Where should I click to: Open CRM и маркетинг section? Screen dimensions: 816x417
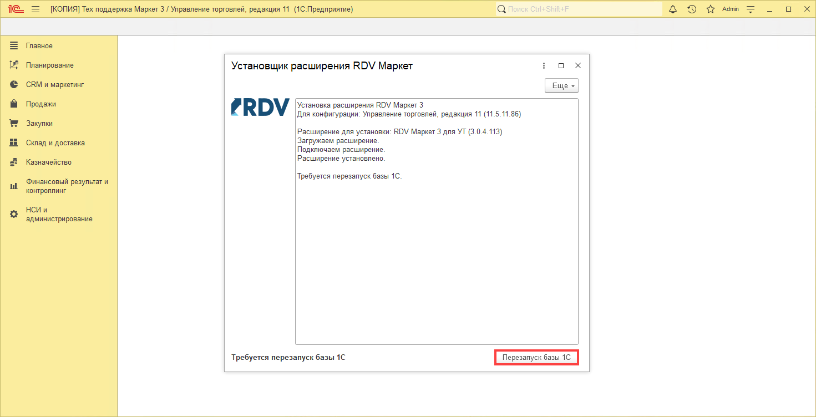(54, 85)
